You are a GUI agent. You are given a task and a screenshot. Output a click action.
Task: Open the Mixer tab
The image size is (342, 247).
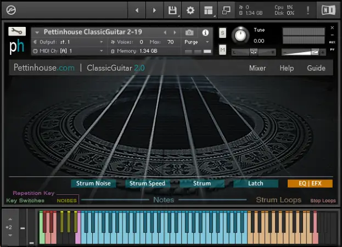257,68
